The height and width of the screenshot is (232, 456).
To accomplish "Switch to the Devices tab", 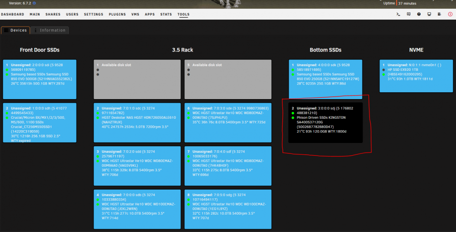I will point(16,30).
